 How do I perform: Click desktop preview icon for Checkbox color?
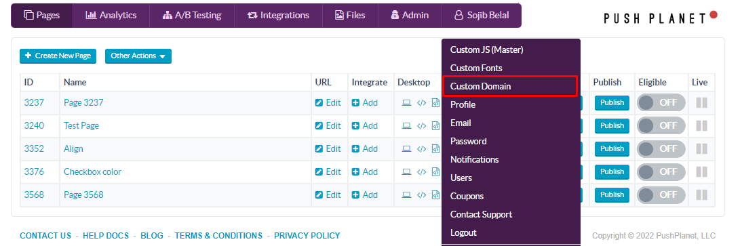click(x=406, y=171)
